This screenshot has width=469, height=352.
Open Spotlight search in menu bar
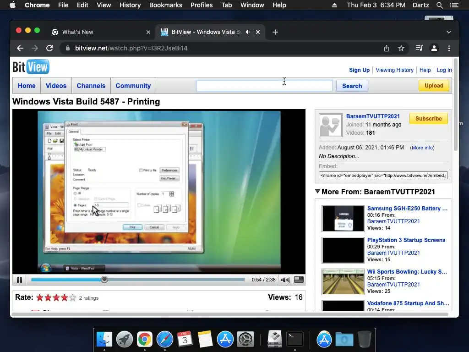tap(439, 5)
